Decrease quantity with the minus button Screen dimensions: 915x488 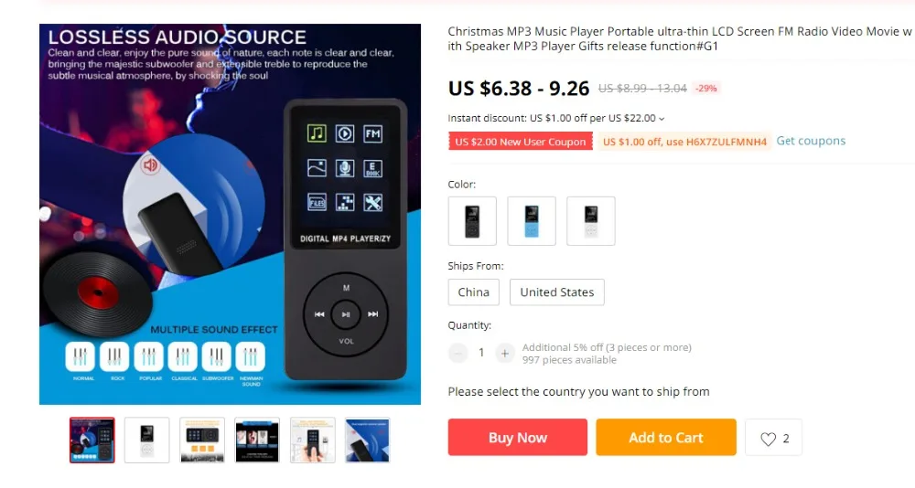458,353
